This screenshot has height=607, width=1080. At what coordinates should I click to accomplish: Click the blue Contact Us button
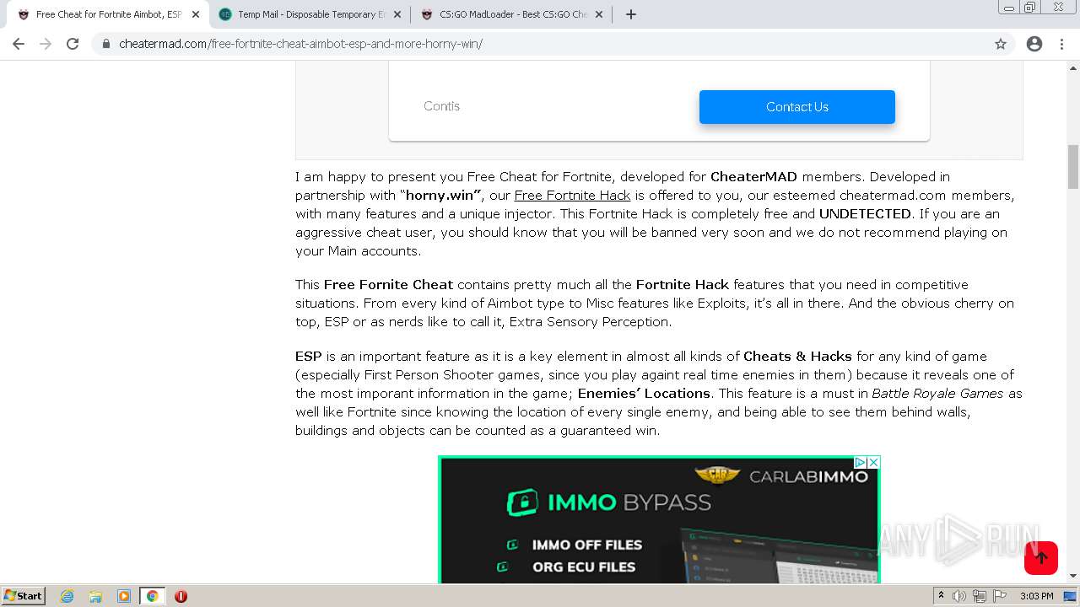[x=796, y=107]
